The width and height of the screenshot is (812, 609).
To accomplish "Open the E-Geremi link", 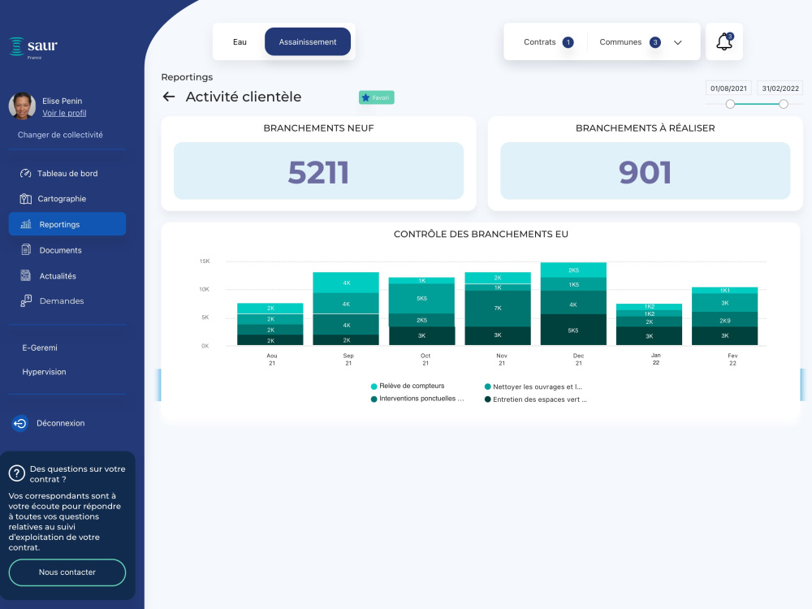I will 40,348.
